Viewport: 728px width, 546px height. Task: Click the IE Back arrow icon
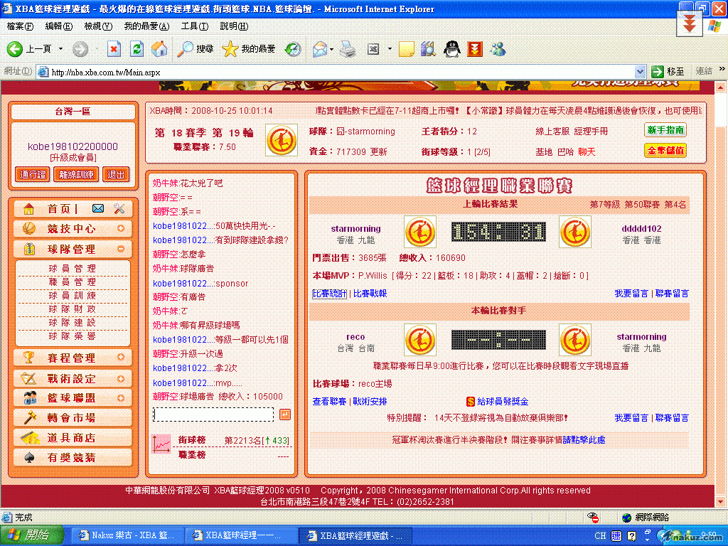click(14, 49)
